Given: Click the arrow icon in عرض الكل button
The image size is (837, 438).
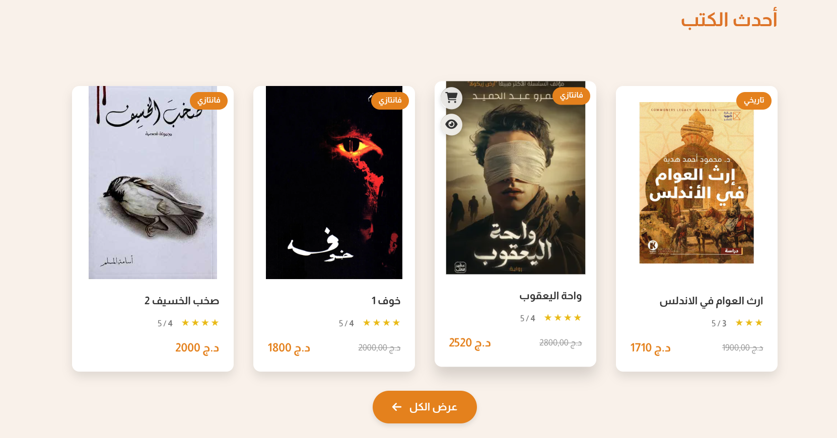Looking at the screenshot, I should pyautogui.click(x=397, y=407).
